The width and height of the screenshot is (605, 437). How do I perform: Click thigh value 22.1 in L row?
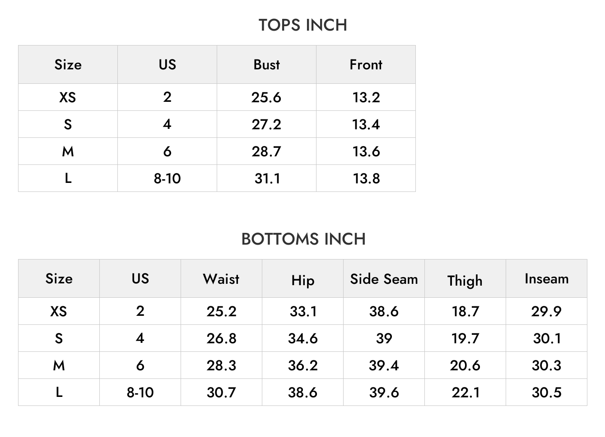coord(465,392)
